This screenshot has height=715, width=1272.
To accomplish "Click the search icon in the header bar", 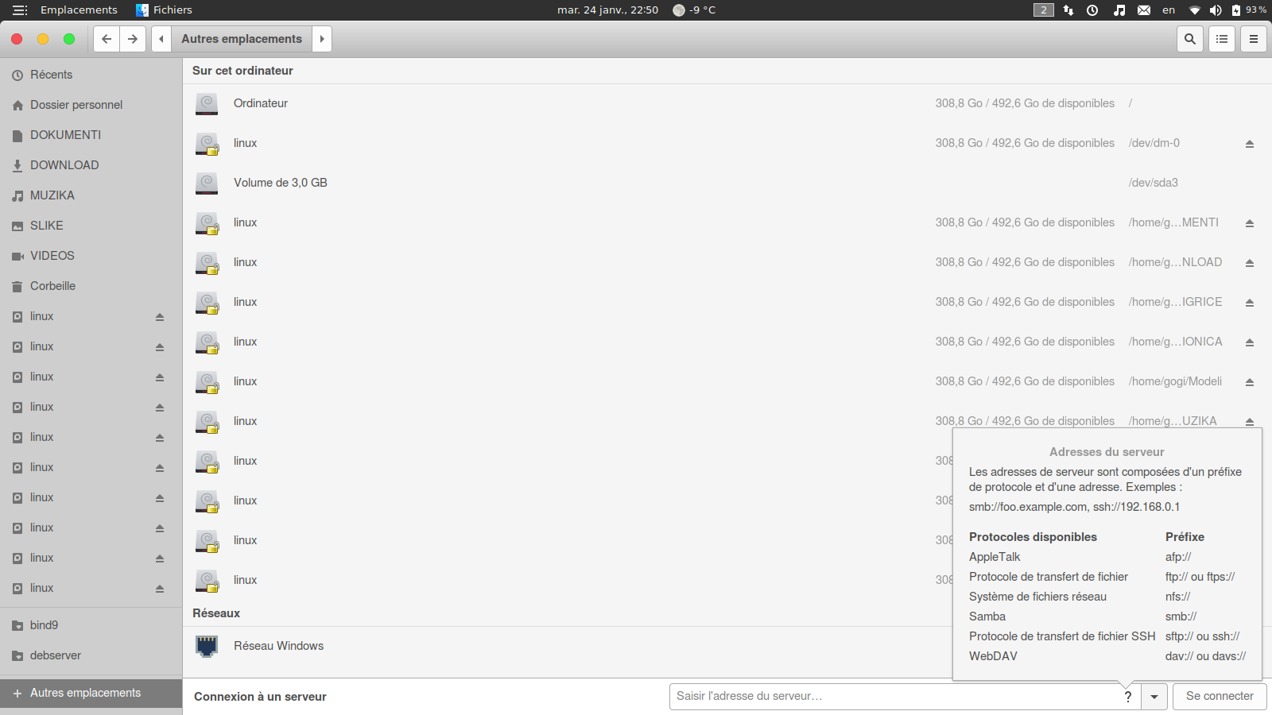I will (1189, 39).
